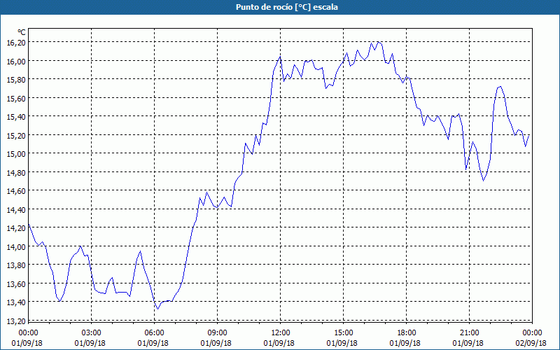Click the 01/09/18 date under 18:00
The height and width of the screenshot is (350, 560).
[x=405, y=343]
